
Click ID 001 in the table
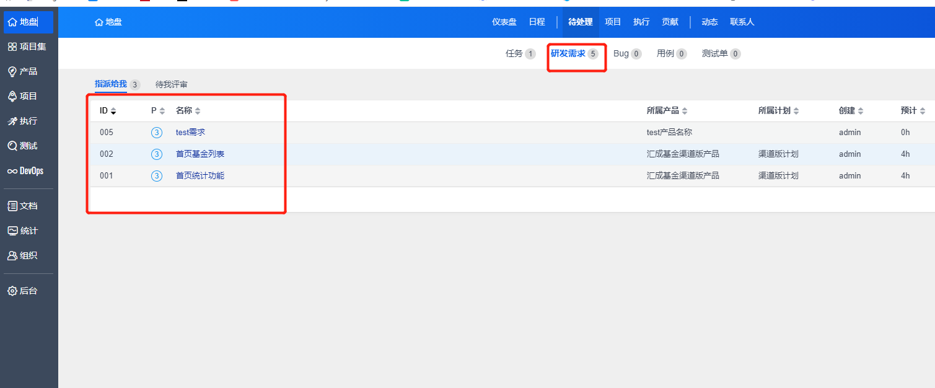coord(107,176)
